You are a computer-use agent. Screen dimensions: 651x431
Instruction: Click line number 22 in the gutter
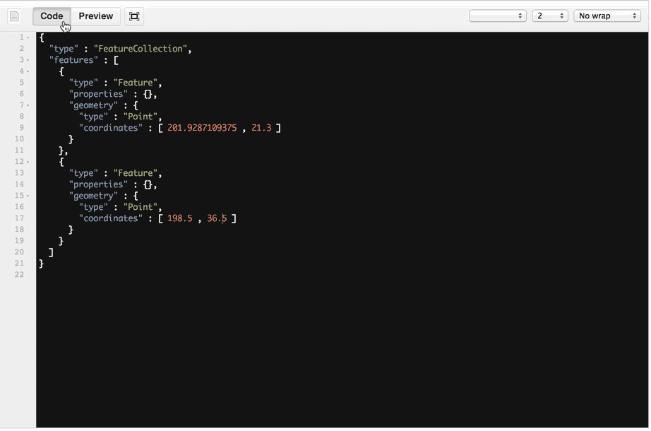tap(19, 275)
